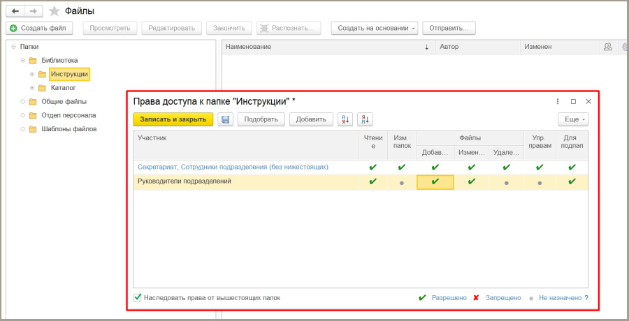Click the Редактировать button
629x321 pixels.
172,28
